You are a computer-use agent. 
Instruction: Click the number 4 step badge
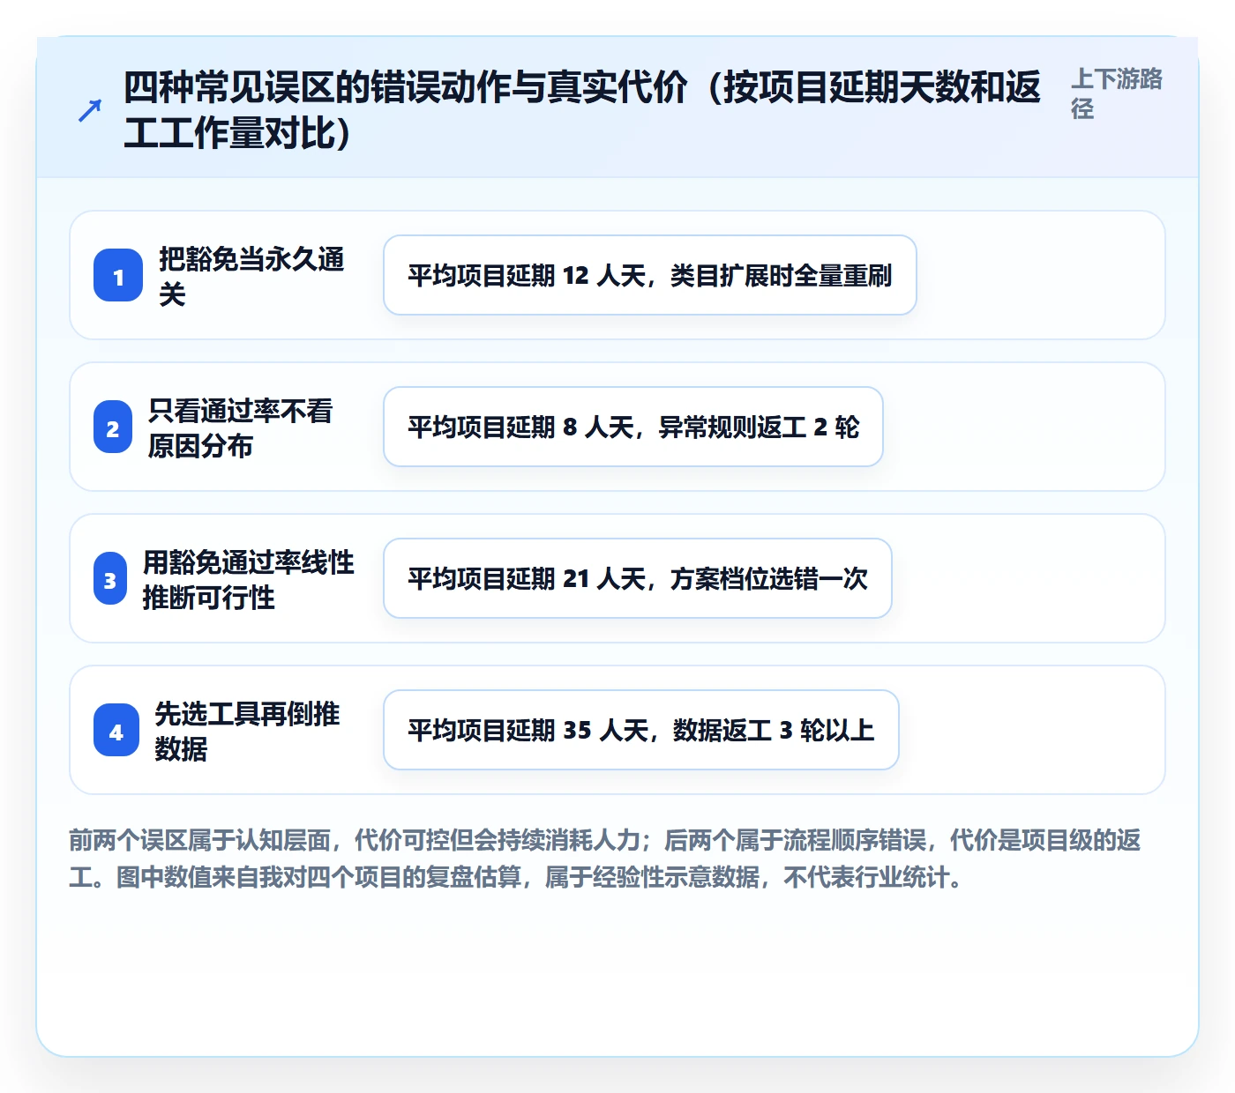(116, 731)
